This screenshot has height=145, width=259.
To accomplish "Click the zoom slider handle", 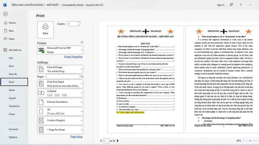I will 250,141.
